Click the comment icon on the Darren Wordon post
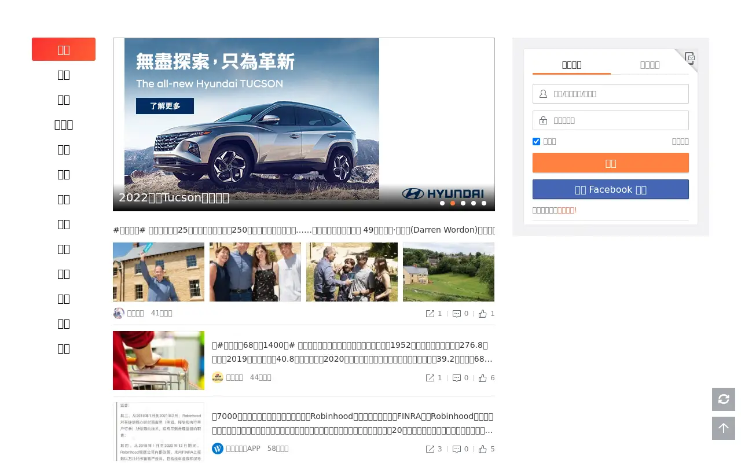This screenshot has width=741, height=463. [x=457, y=314]
